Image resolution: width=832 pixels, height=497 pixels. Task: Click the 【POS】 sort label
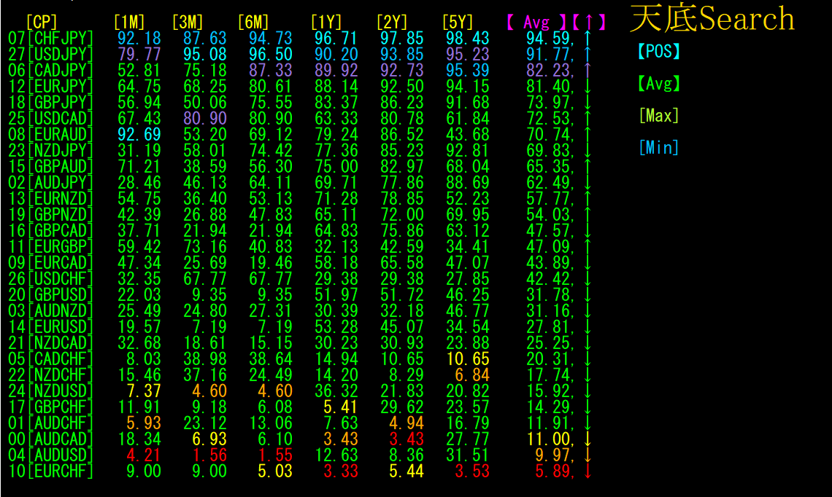pyautogui.click(x=658, y=52)
